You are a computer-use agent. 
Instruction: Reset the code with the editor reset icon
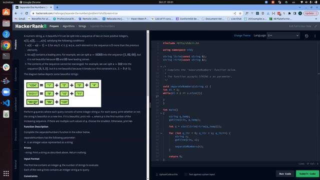click(306, 35)
